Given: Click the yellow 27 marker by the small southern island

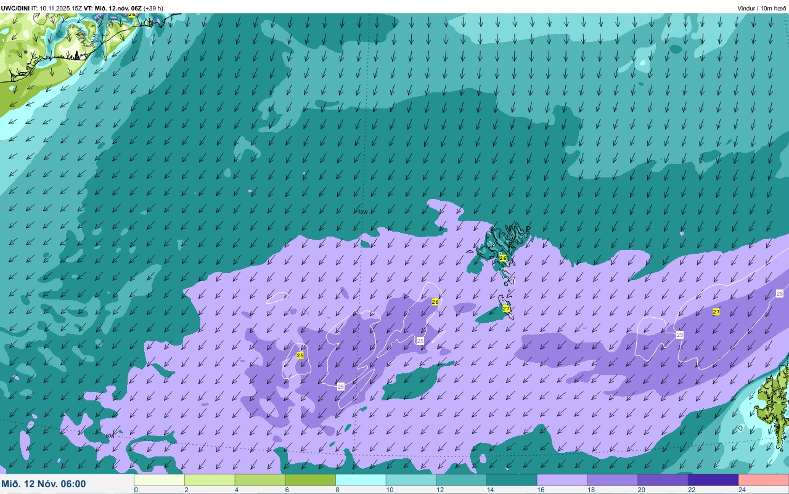Looking at the screenshot, I should [506, 309].
